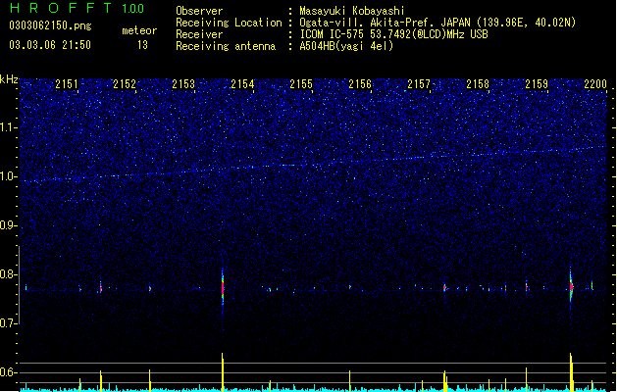The image size is (617, 392).
Task: Click the gray vertical range bar left
Action: pos(19,285)
